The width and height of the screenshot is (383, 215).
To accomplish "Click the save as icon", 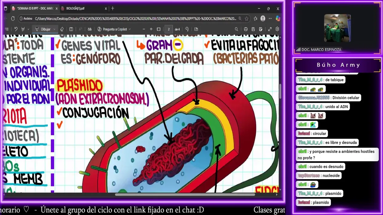I will (x=261, y=29).
